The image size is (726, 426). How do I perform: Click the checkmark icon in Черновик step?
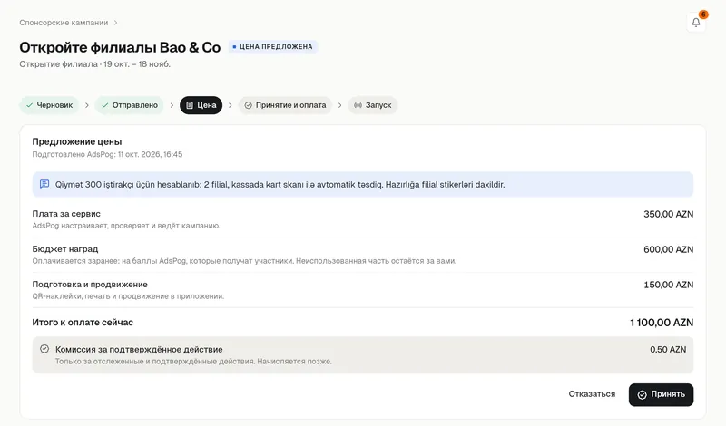(x=30, y=105)
